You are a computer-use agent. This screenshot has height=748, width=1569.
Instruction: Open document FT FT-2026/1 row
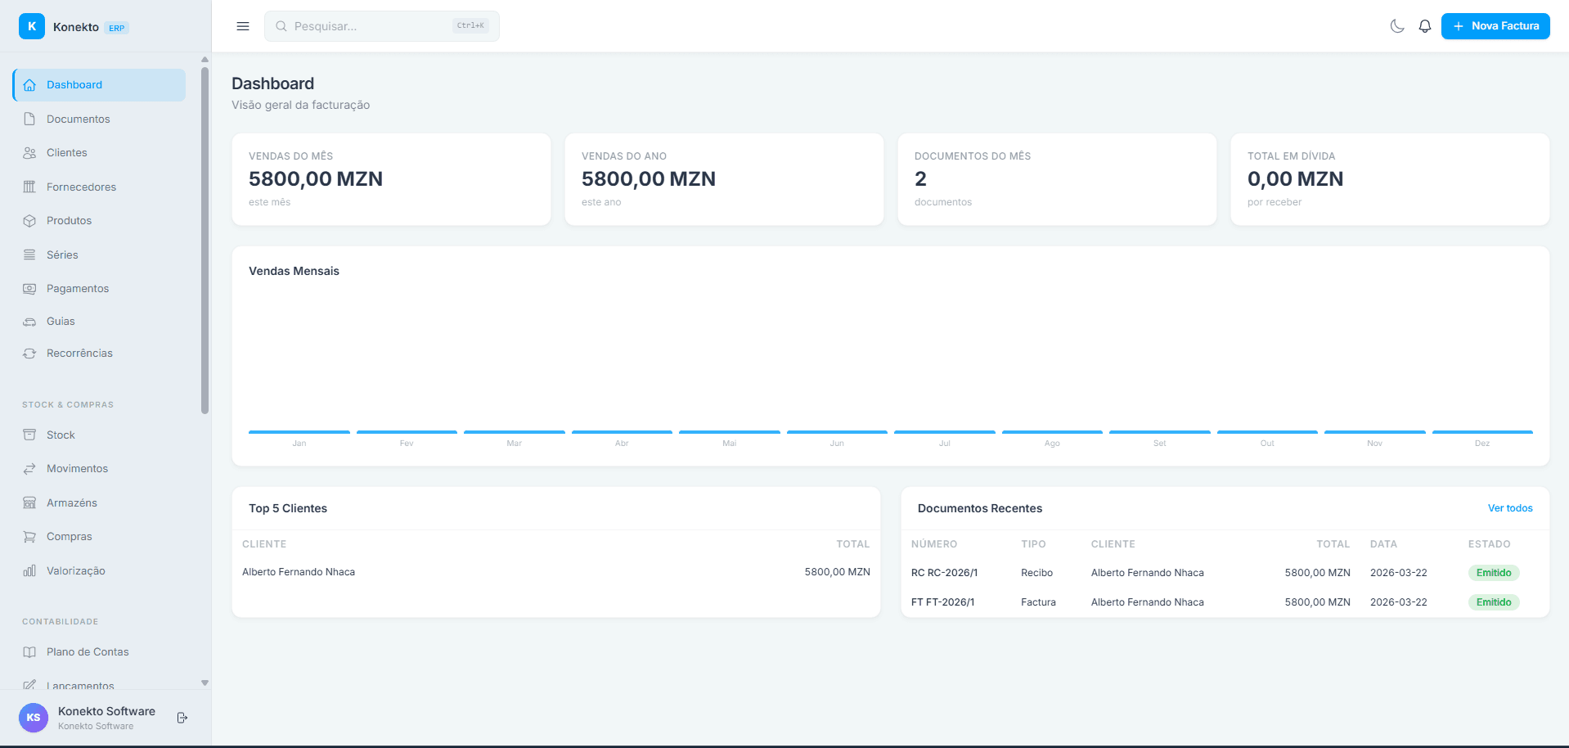tap(1225, 602)
